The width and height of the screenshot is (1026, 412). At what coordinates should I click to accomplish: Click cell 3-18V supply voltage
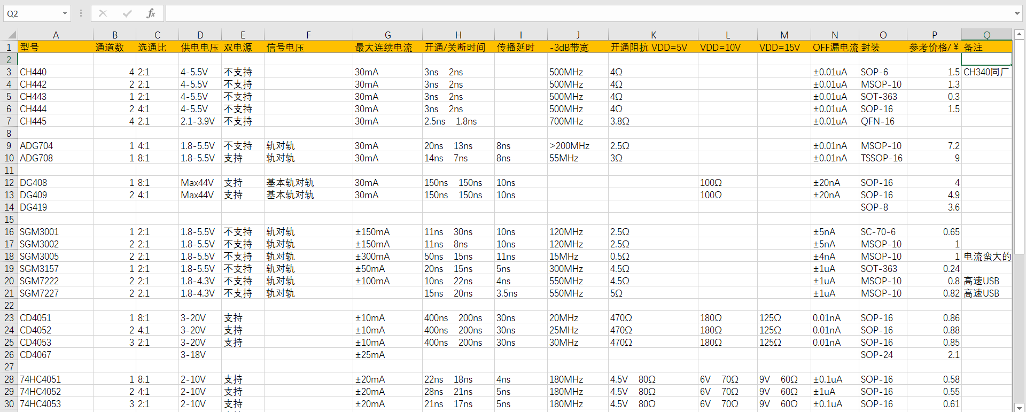(200, 354)
